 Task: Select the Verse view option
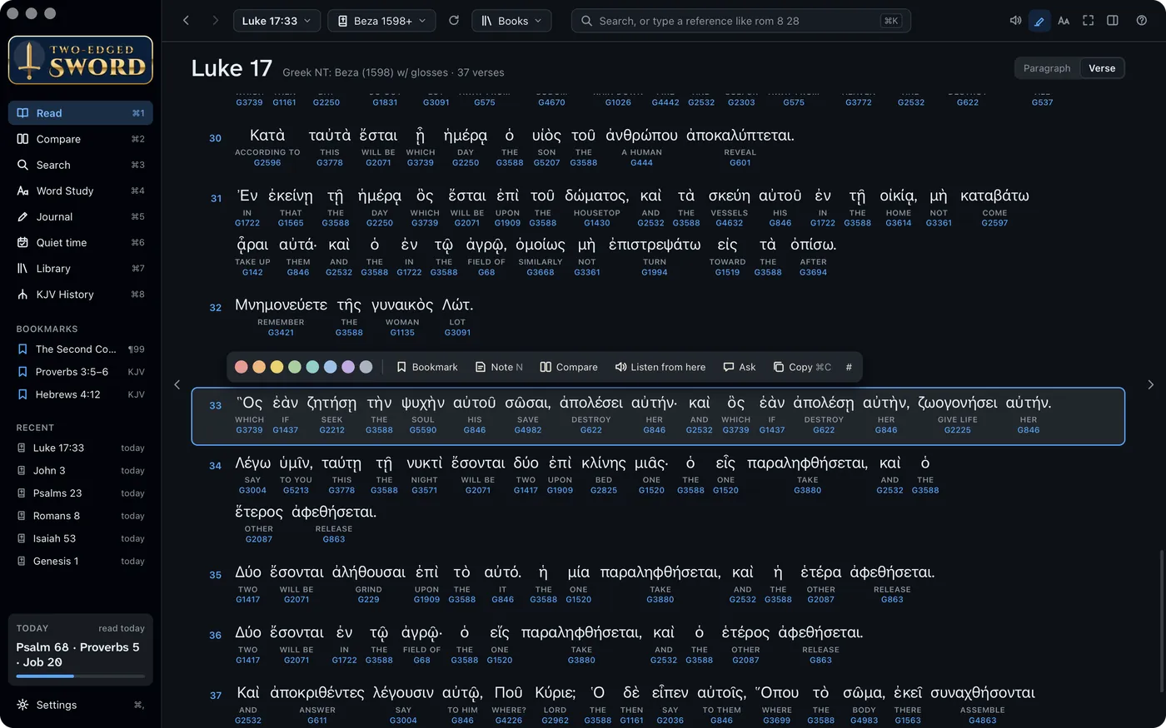click(x=1102, y=68)
